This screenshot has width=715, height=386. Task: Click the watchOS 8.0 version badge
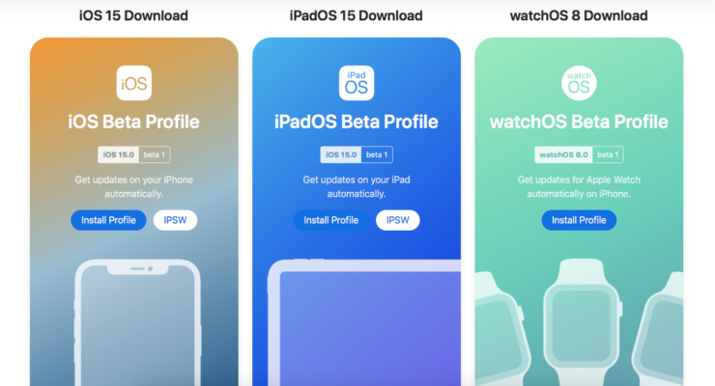click(x=563, y=154)
